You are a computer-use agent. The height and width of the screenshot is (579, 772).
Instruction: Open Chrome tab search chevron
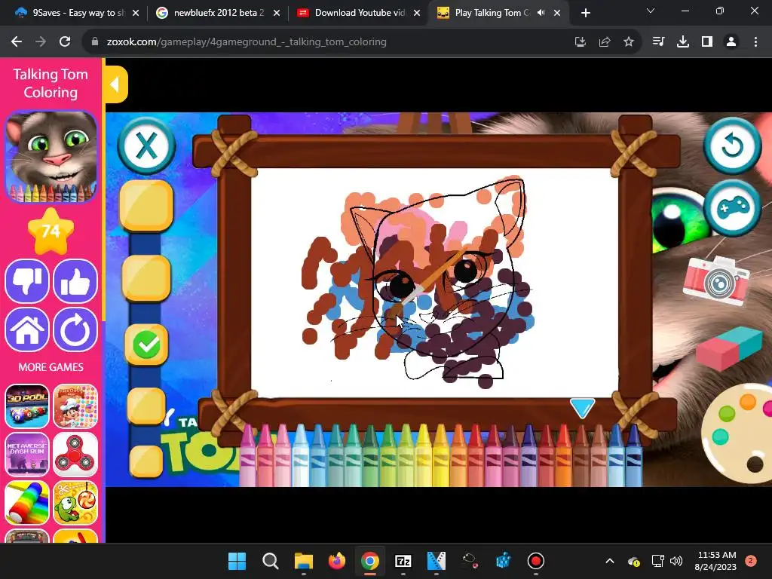coord(651,11)
